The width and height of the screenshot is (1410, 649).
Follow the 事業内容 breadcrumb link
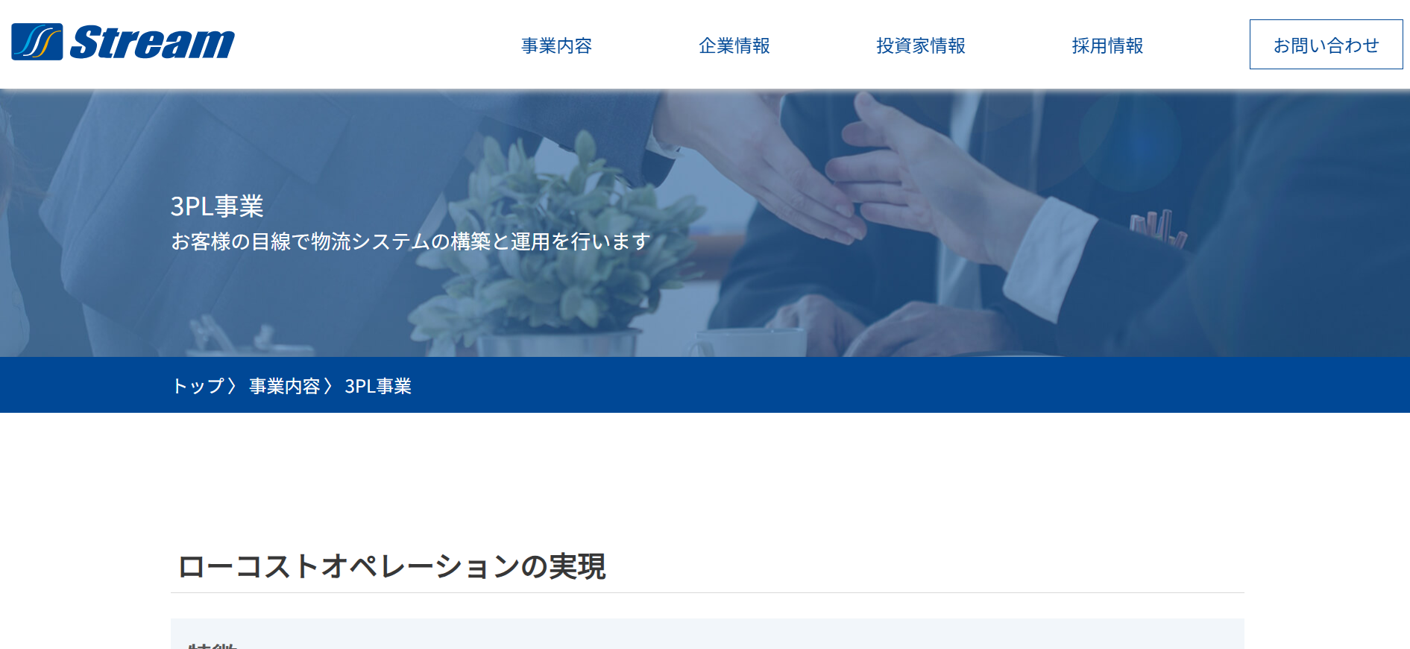pos(284,386)
